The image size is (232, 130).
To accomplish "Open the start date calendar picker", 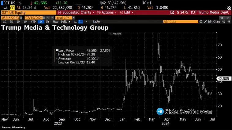I will 21,18.
